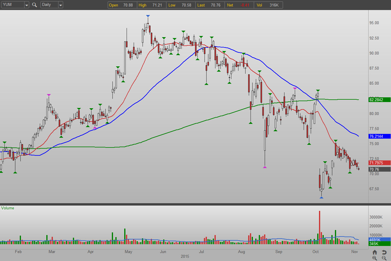
Task: Click the tallest red October volume bar
Action: tap(319, 227)
